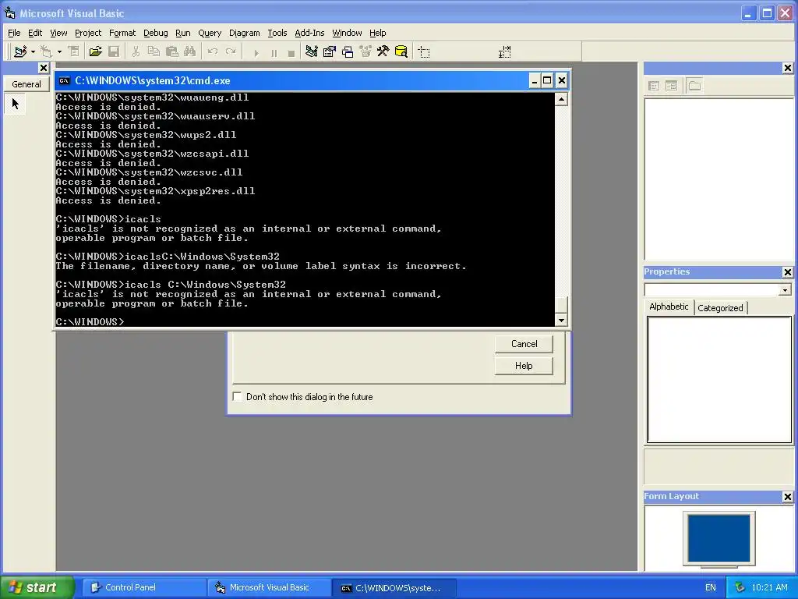Click the Paste clipboard icon

(172, 51)
